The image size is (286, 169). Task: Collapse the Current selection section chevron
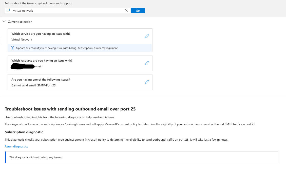pos(4,22)
